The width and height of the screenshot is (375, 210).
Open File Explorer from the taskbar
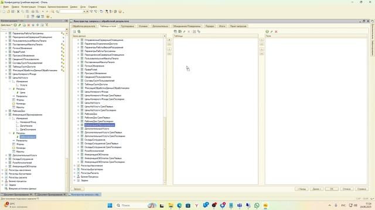click(171, 205)
